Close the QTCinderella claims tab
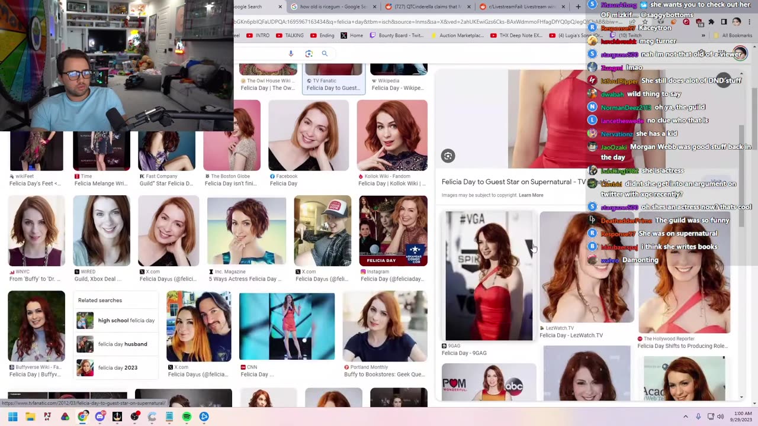Image resolution: width=758 pixels, height=426 pixels. [469, 7]
